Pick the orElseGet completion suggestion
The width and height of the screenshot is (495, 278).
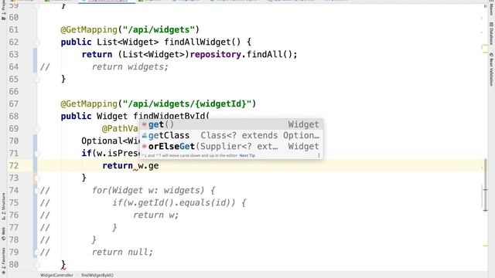pyautogui.click(x=231, y=147)
